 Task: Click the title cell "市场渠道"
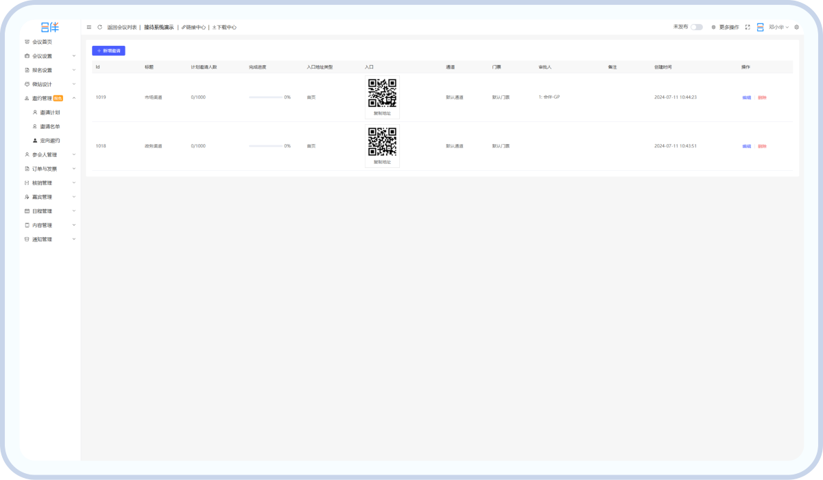[x=153, y=97]
